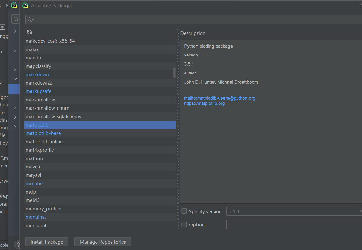Collapse the expanded down-chevron in background tree
This screenshot has height=250, width=362.
(x=15, y=79)
